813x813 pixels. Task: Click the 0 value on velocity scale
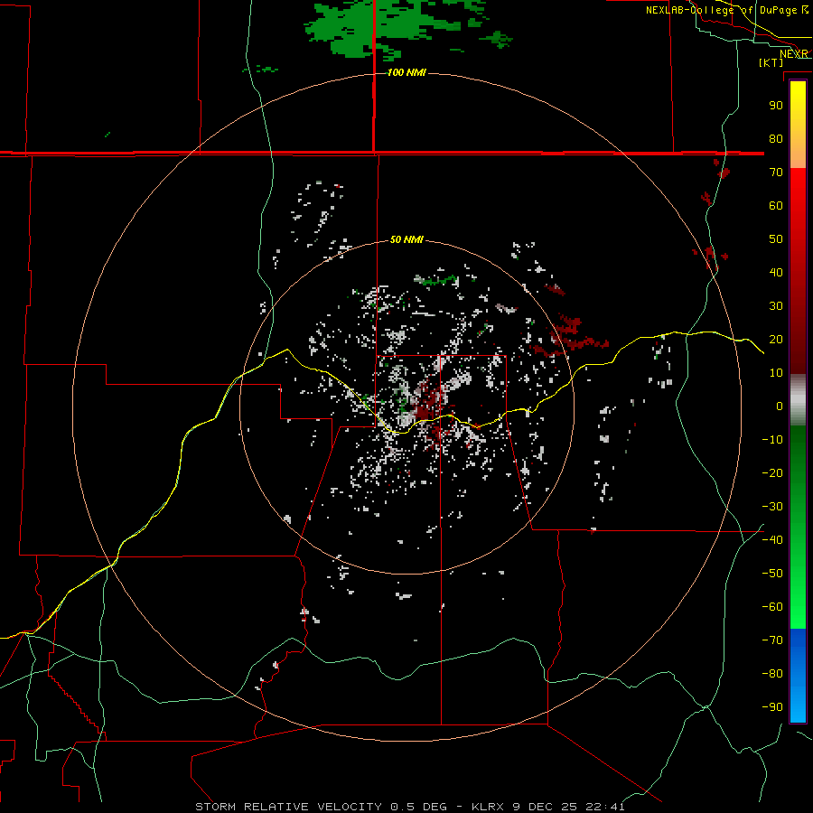coord(780,406)
